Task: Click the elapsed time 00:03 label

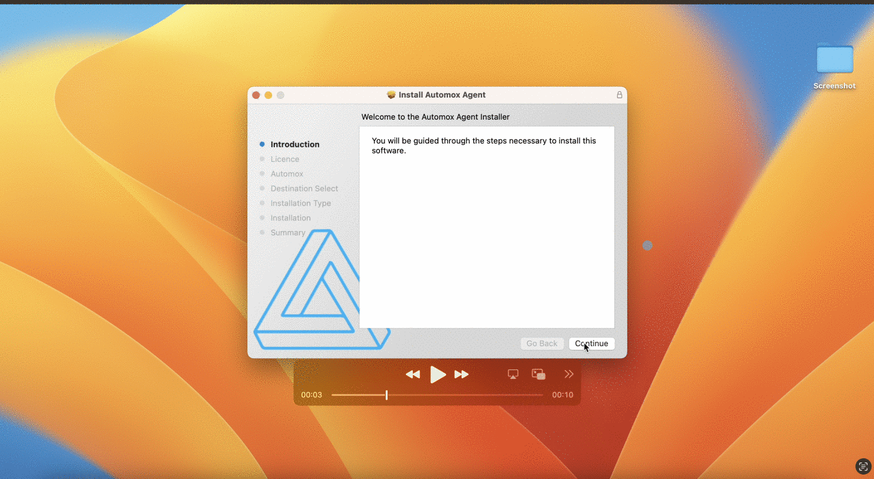Action: coord(311,395)
